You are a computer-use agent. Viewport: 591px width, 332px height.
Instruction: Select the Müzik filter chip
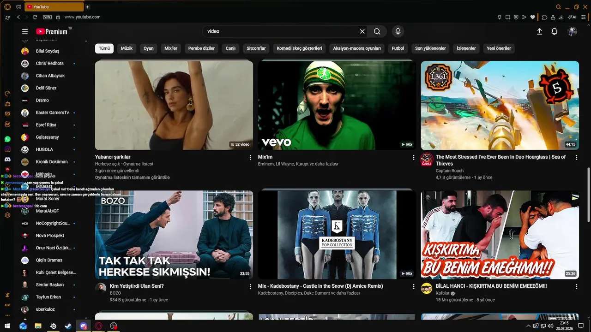(127, 48)
